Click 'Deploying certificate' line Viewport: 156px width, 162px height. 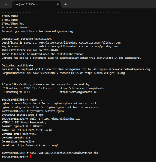pos(17,65)
